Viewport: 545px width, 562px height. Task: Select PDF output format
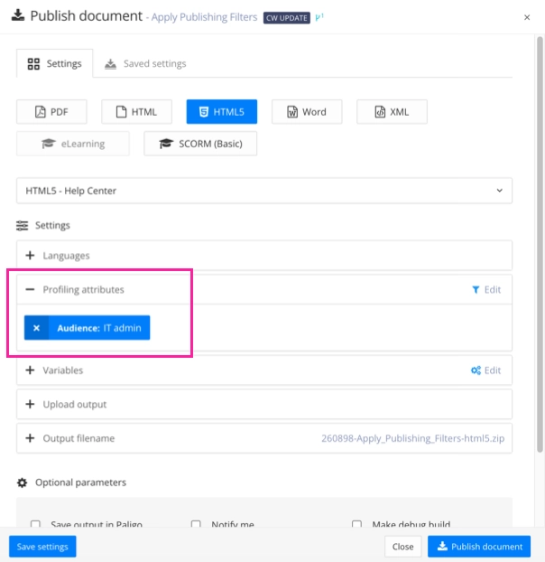[51, 112]
